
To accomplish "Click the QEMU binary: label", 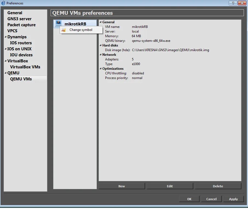I will (115, 41).
